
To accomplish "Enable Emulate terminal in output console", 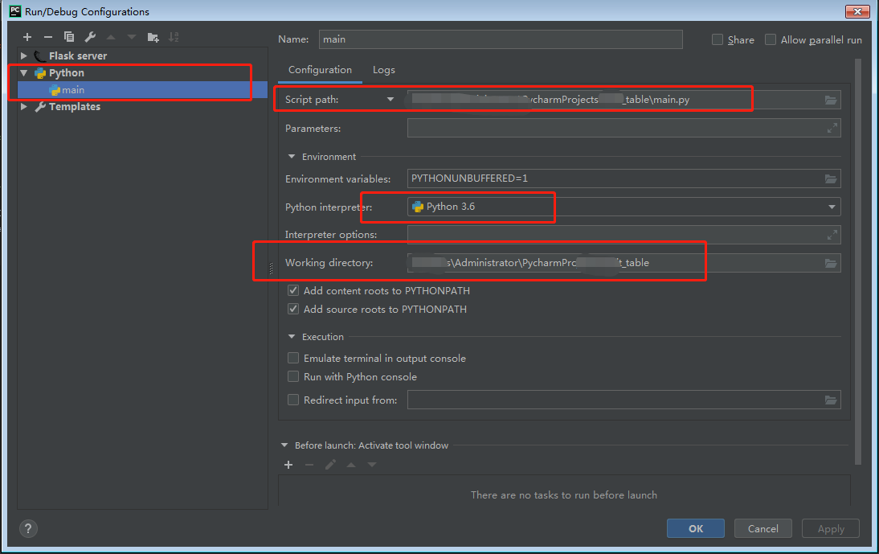I will point(293,358).
